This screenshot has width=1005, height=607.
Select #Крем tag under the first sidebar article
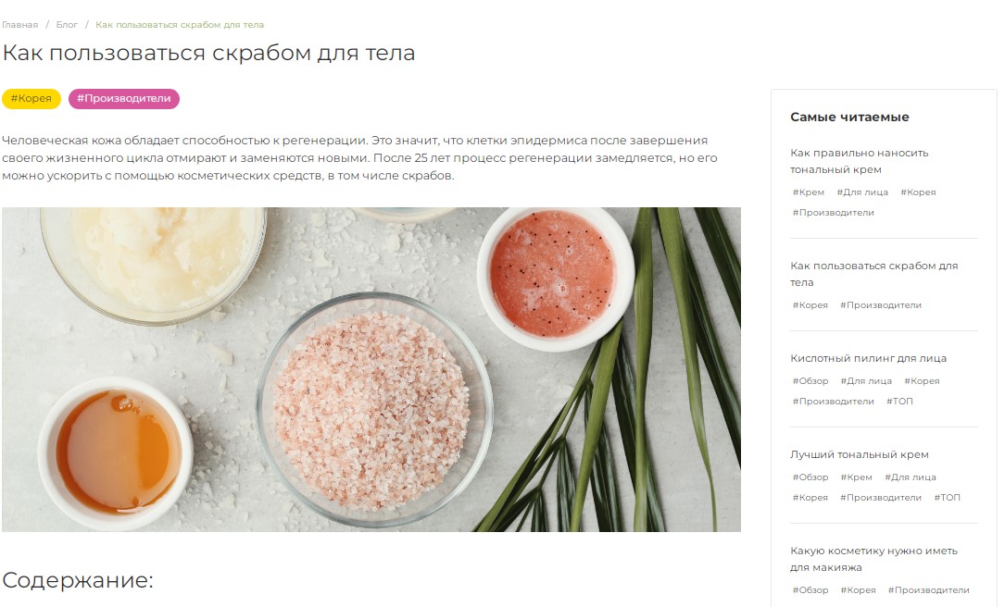809,192
